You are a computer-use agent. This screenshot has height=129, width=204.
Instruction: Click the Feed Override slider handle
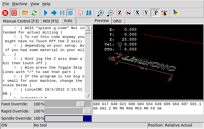81,104
